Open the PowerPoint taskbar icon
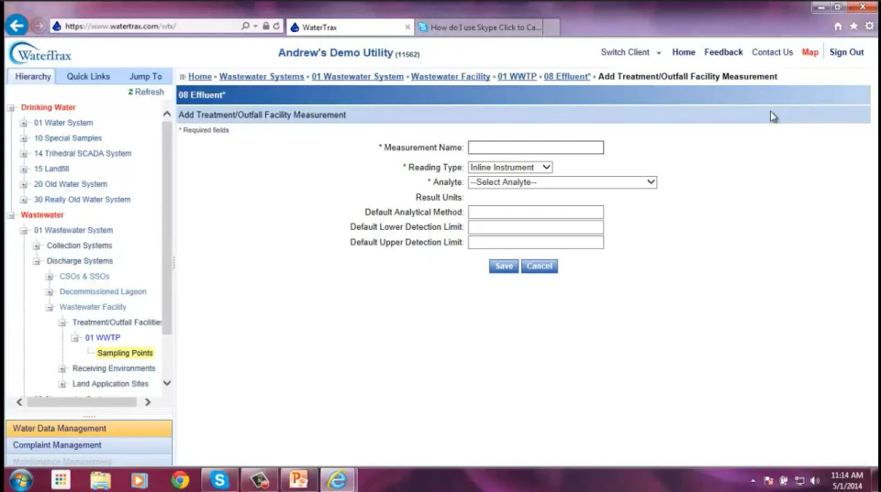 pyautogui.click(x=298, y=480)
